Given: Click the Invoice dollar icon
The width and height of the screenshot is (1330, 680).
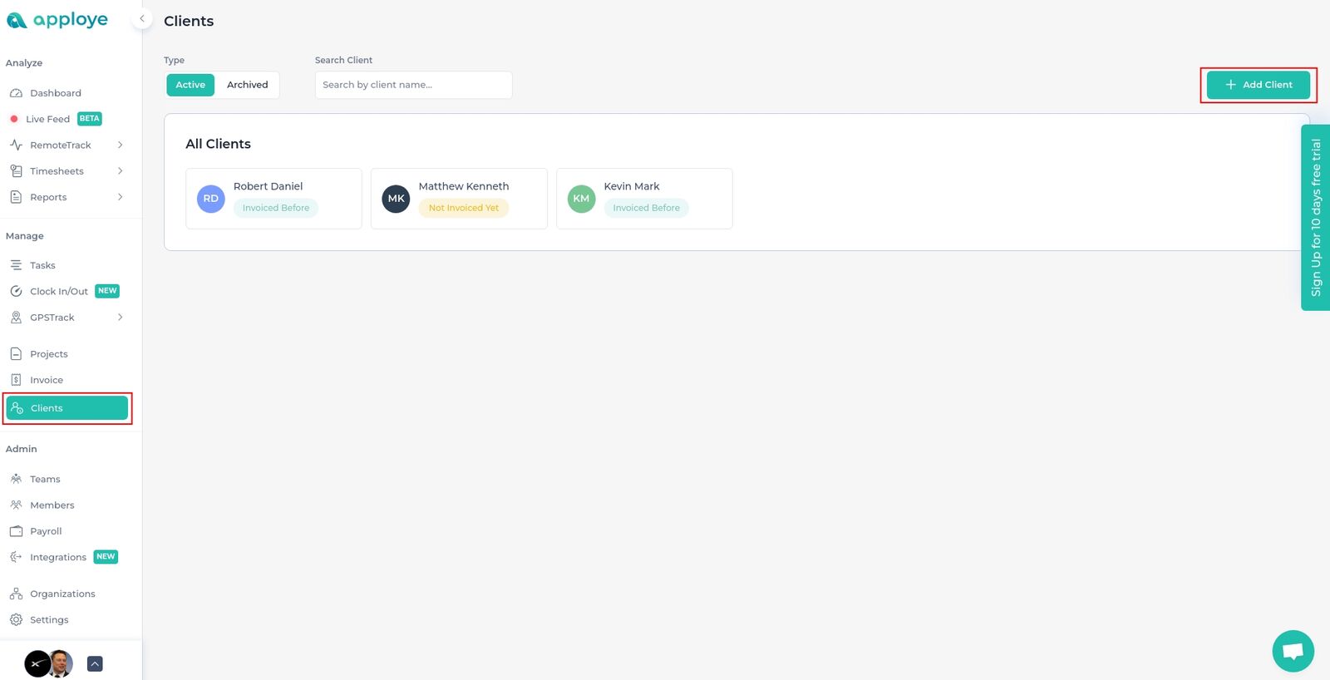Looking at the screenshot, I should click(x=16, y=380).
